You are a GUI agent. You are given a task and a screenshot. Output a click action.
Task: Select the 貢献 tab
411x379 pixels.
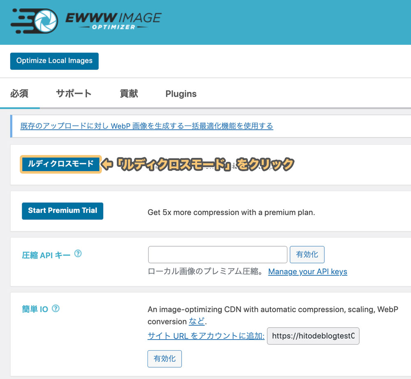click(129, 94)
